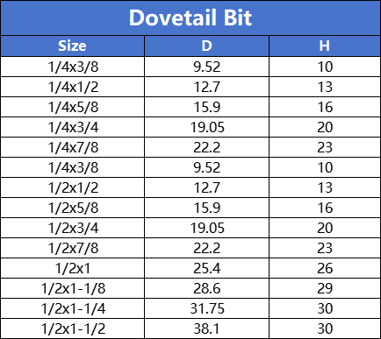Select the H column header
The height and width of the screenshot is (339, 381).
pos(325,46)
